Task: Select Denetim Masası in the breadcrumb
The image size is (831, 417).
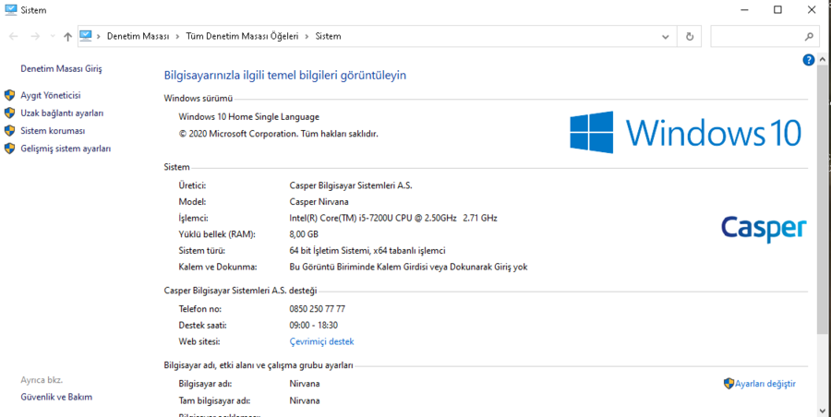Action: 138,37
